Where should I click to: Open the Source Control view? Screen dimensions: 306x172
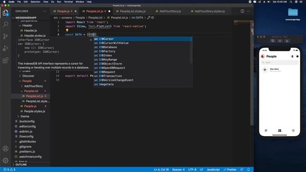pos(5,36)
